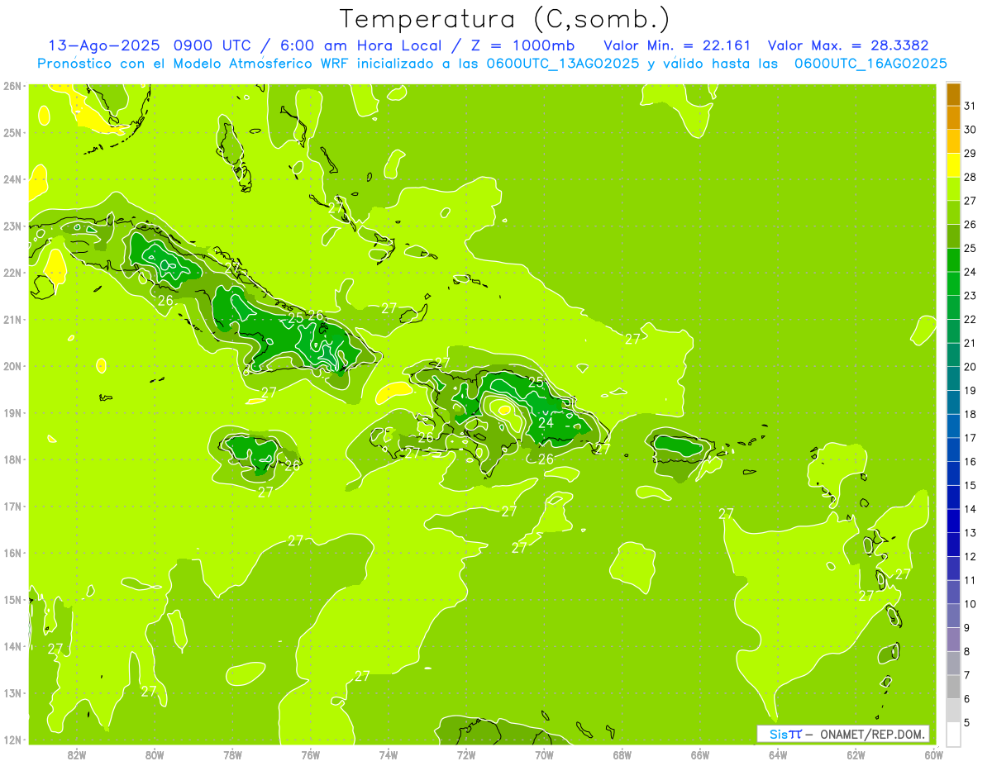Screen dimensions: 992x766
Task: Click the '13' label on the color scale
Action: coord(970,532)
